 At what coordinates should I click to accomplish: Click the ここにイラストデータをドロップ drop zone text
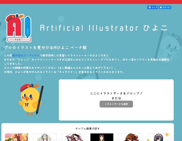pos(116,93)
